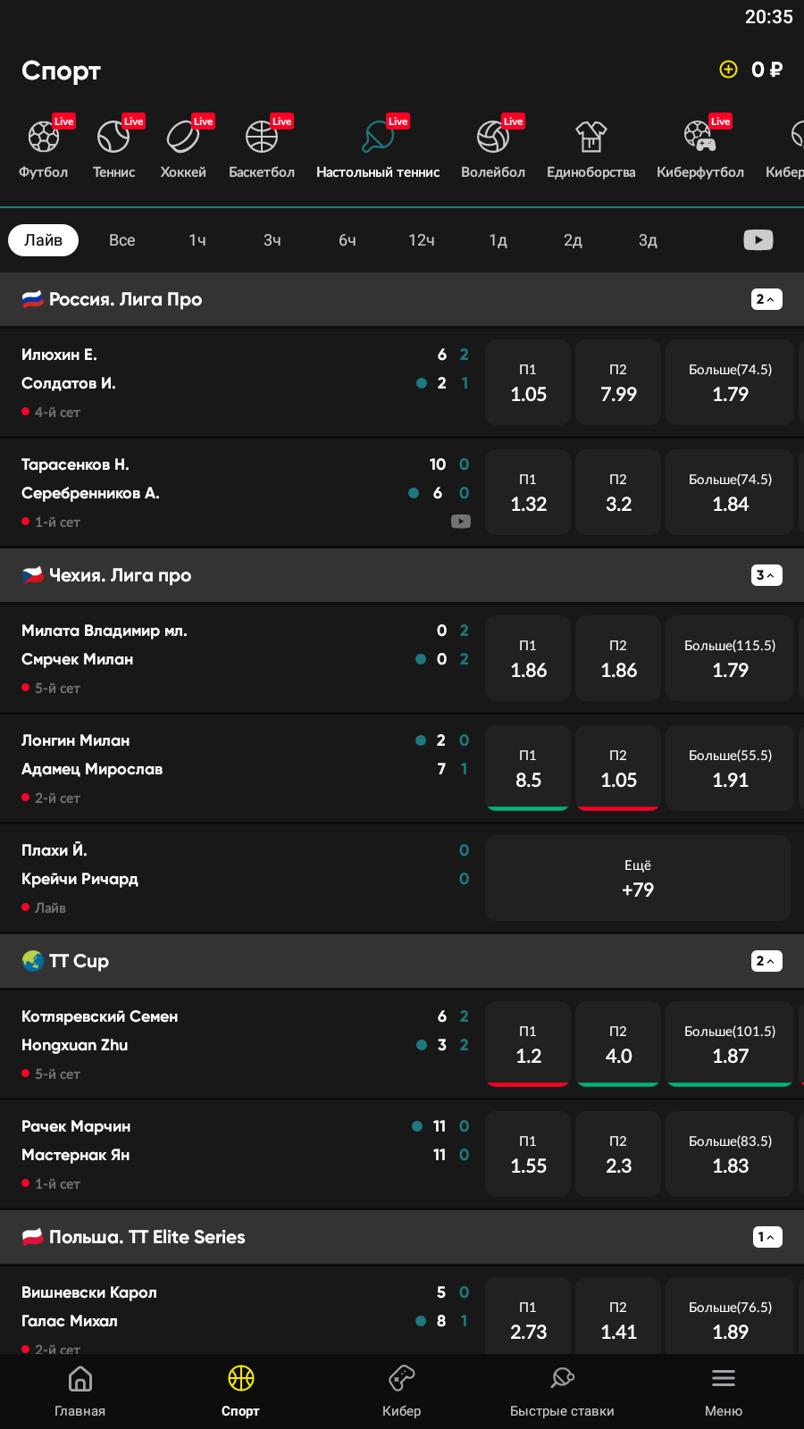The height and width of the screenshot is (1429, 804).
Task: Tap the yellow plus deposit icon
Action: pyautogui.click(x=729, y=70)
